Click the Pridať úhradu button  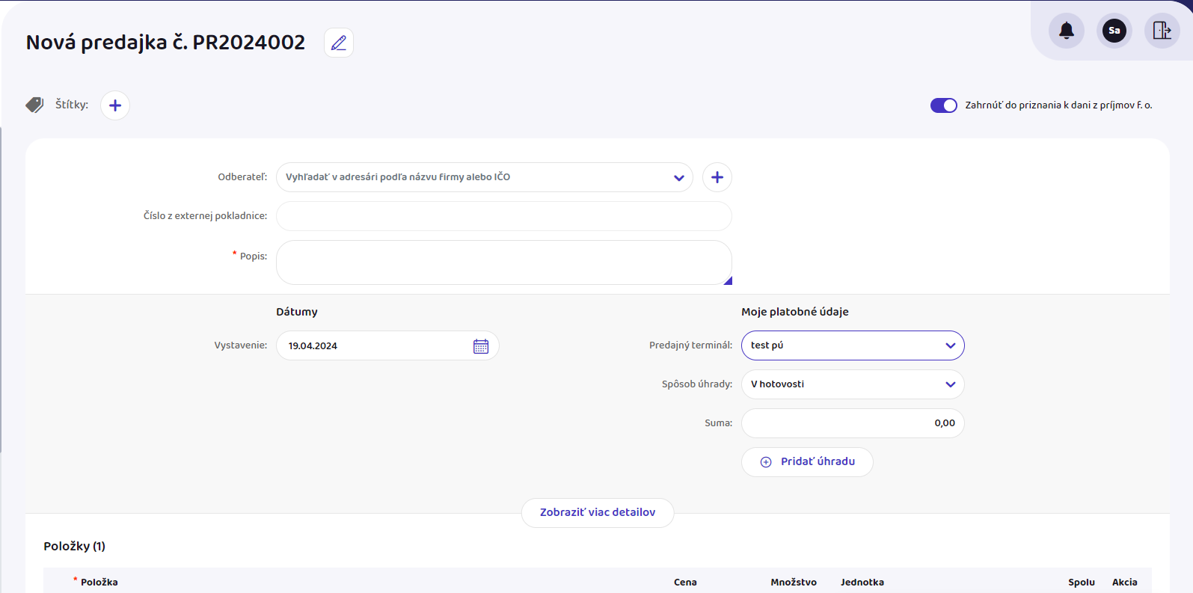807,462
